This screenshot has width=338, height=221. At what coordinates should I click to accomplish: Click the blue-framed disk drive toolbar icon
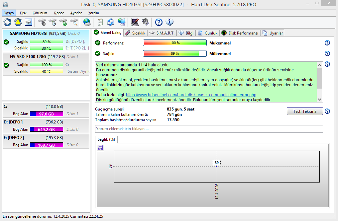click(x=29, y=22)
